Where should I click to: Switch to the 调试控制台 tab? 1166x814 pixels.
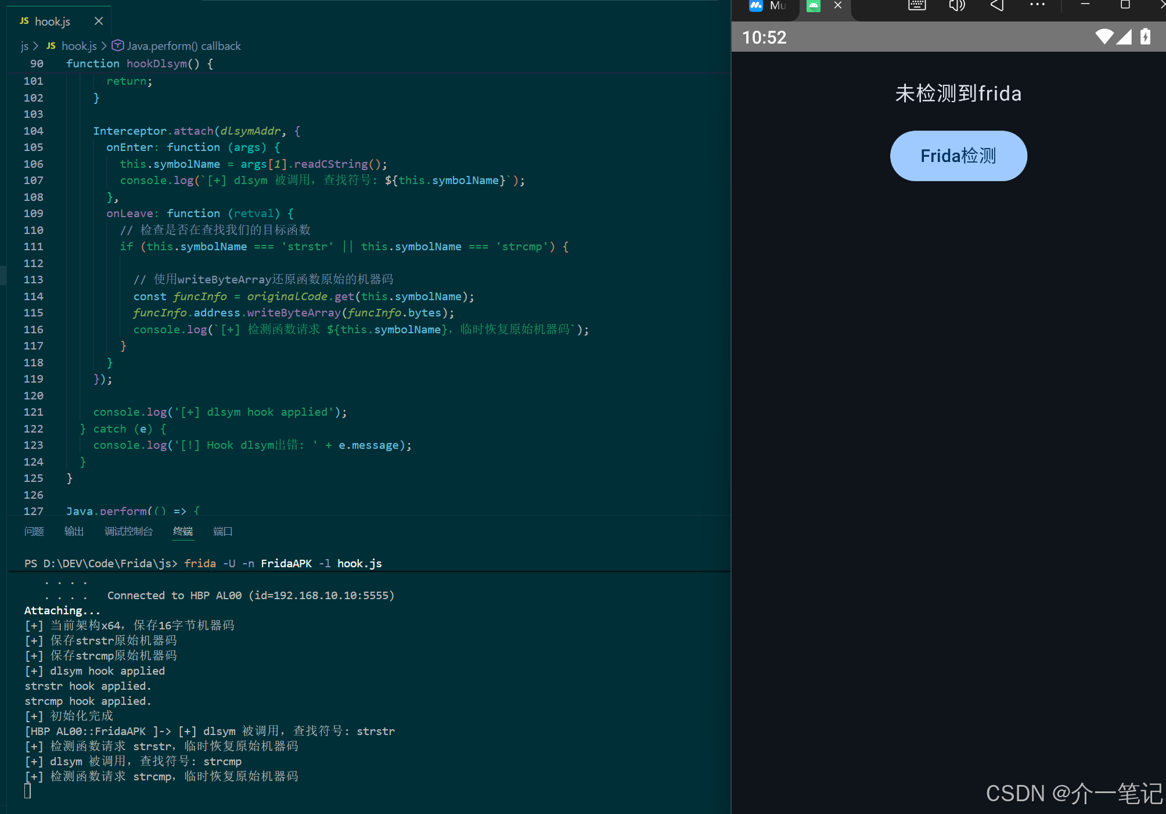point(128,531)
